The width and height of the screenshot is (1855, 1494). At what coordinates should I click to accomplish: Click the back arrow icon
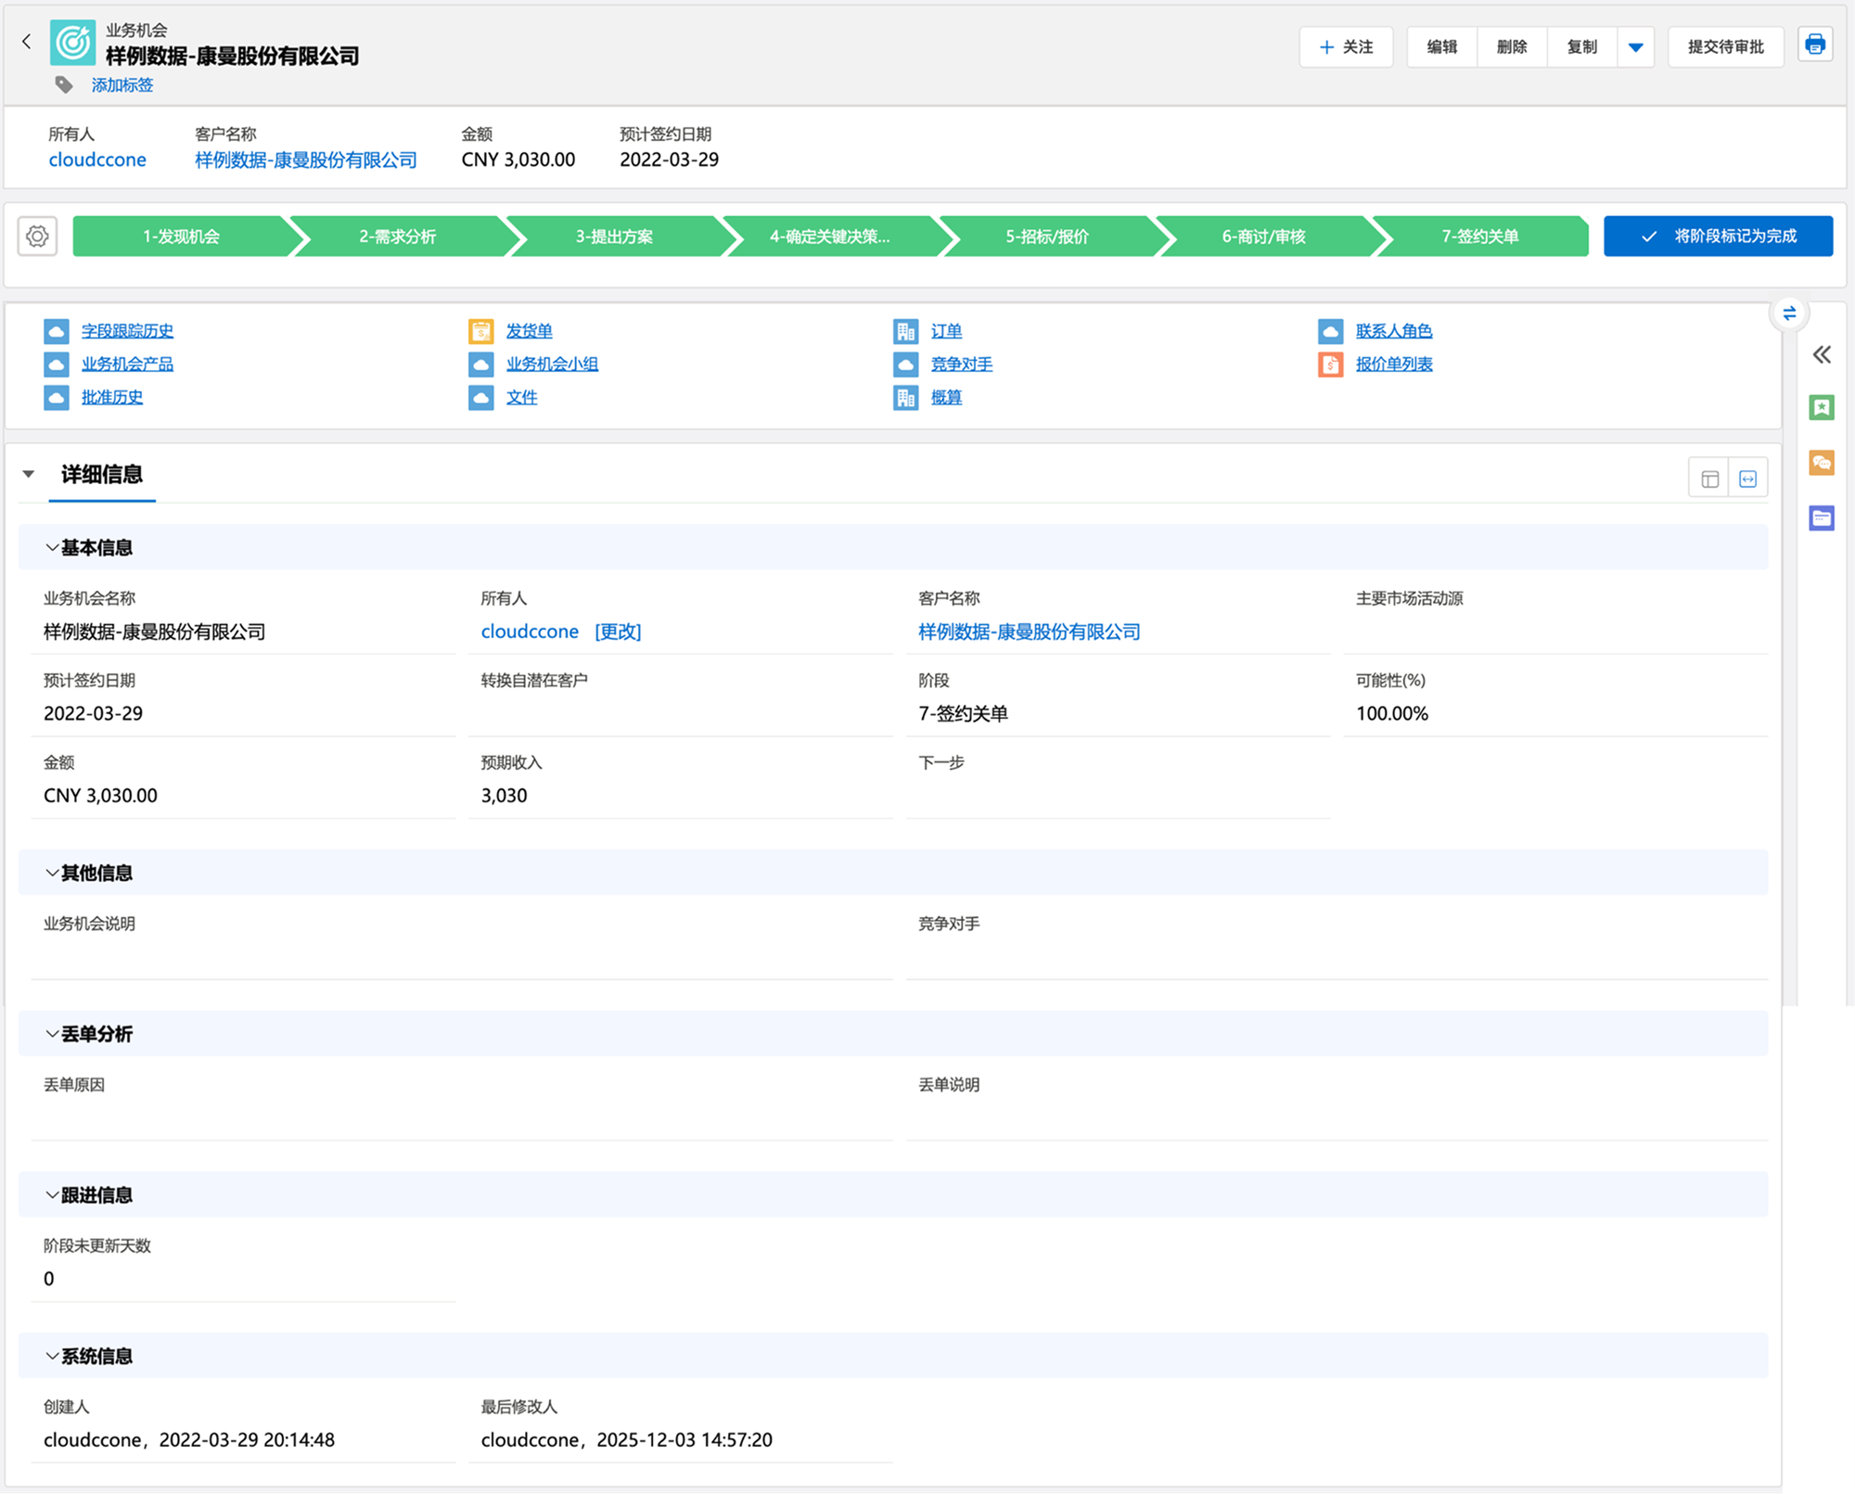tap(27, 42)
